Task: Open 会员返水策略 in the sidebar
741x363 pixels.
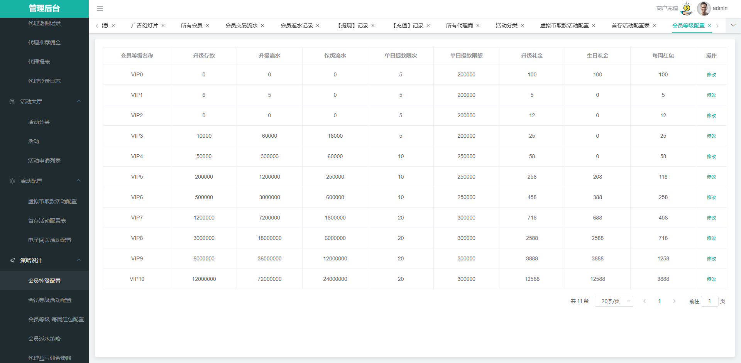Action: pos(44,339)
